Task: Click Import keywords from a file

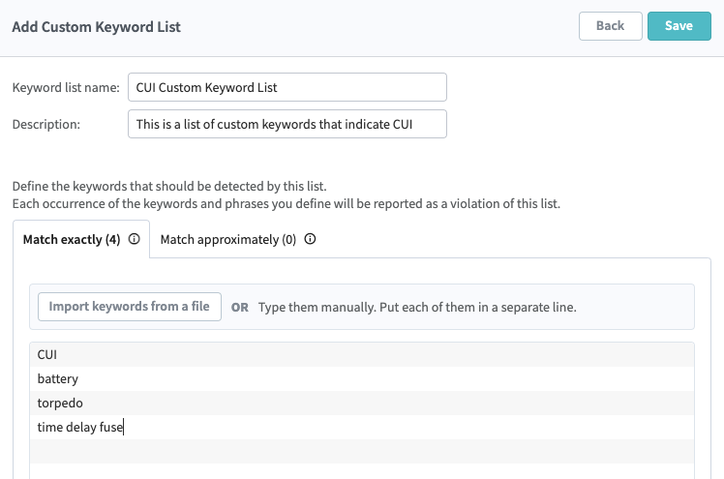Action: pos(130,307)
